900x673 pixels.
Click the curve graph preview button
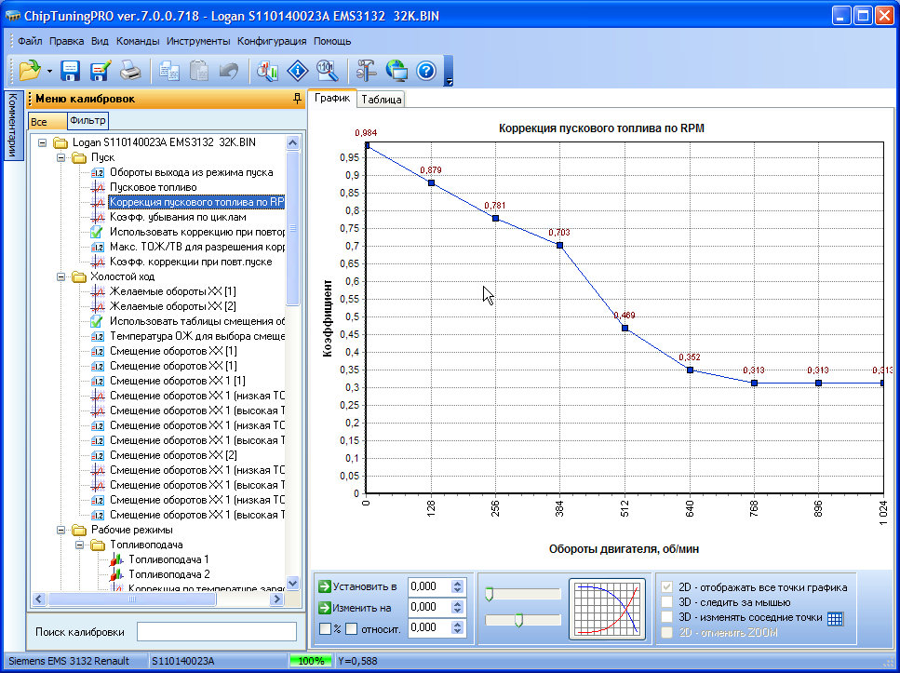click(x=606, y=610)
